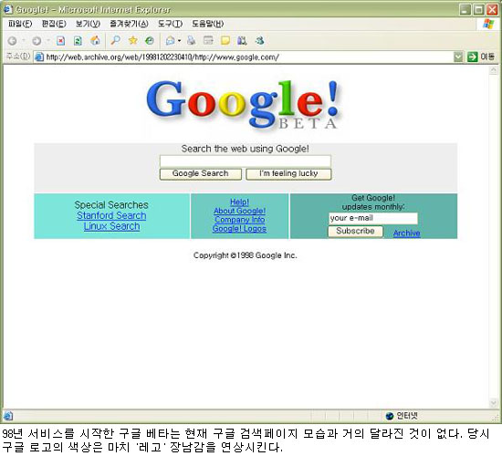Image resolution: width=502 pixels, height=456 pixels.
Task: Open Favorites star icon
Action: coord(133,40)
